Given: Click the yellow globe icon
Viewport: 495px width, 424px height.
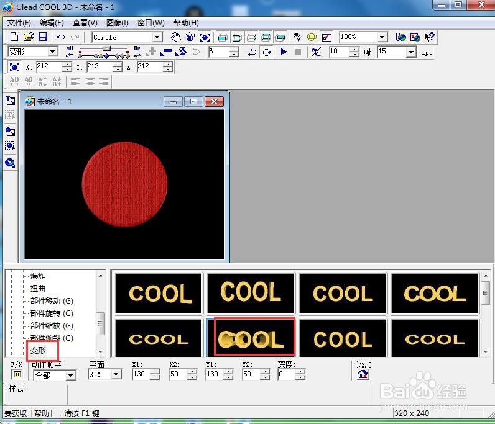Looking at the screenshot, I should [312, 37].
